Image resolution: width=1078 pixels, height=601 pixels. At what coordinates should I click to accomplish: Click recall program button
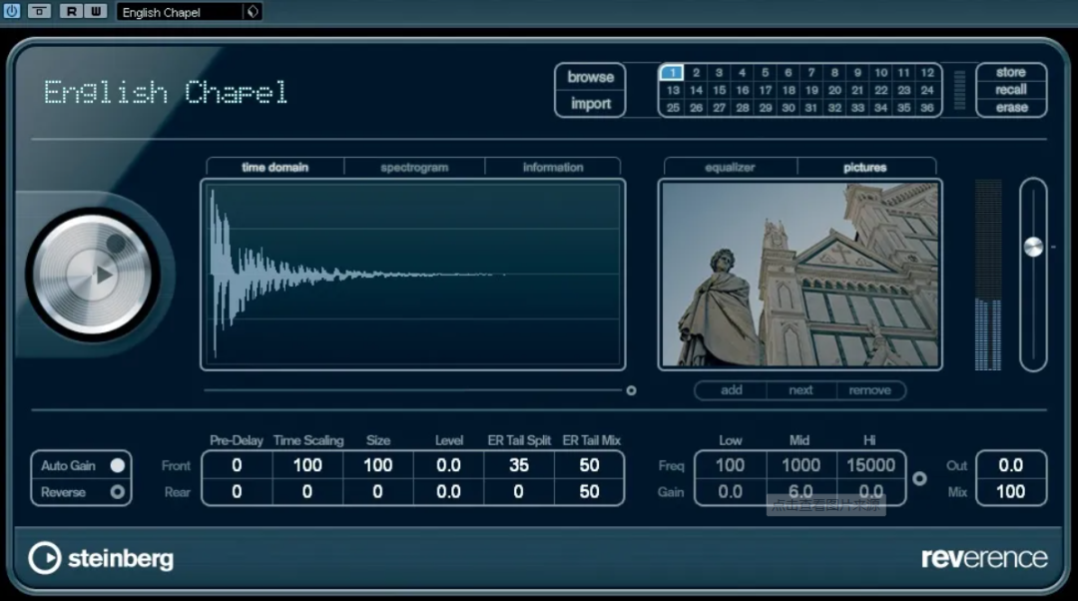[x=1010, y=90]
